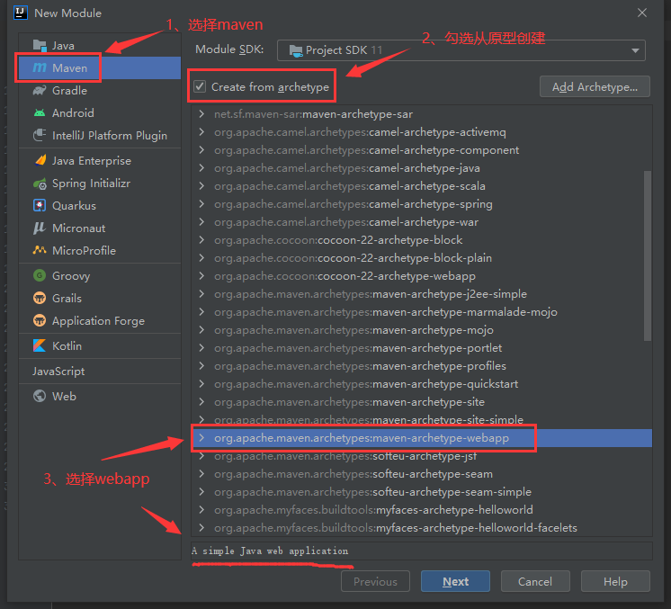Open the Module SDK dropdown
Image resolution: width=671 pixels, height=609 pixels.
(x=461, y=50)
